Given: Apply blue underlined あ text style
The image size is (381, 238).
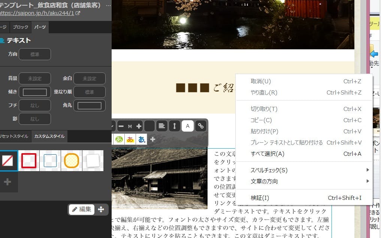Looking at the screenshot, I should click(x=141, y=139).
